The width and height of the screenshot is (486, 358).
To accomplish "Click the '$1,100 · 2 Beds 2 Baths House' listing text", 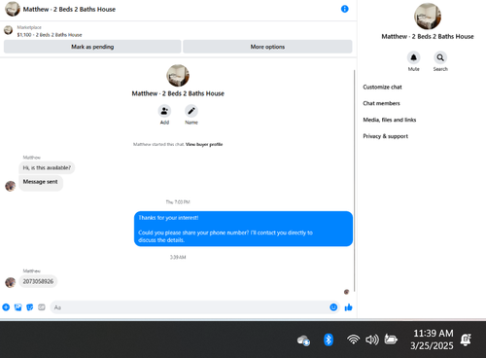I will click(50, 35).
